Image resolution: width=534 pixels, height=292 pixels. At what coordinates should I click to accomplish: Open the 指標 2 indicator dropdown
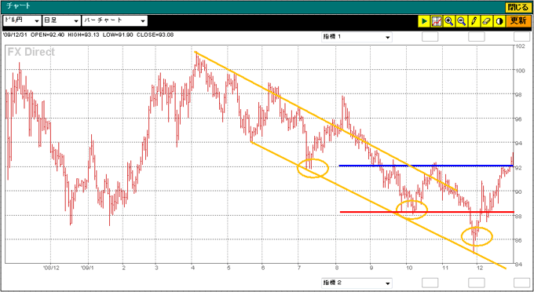[357, 283]
